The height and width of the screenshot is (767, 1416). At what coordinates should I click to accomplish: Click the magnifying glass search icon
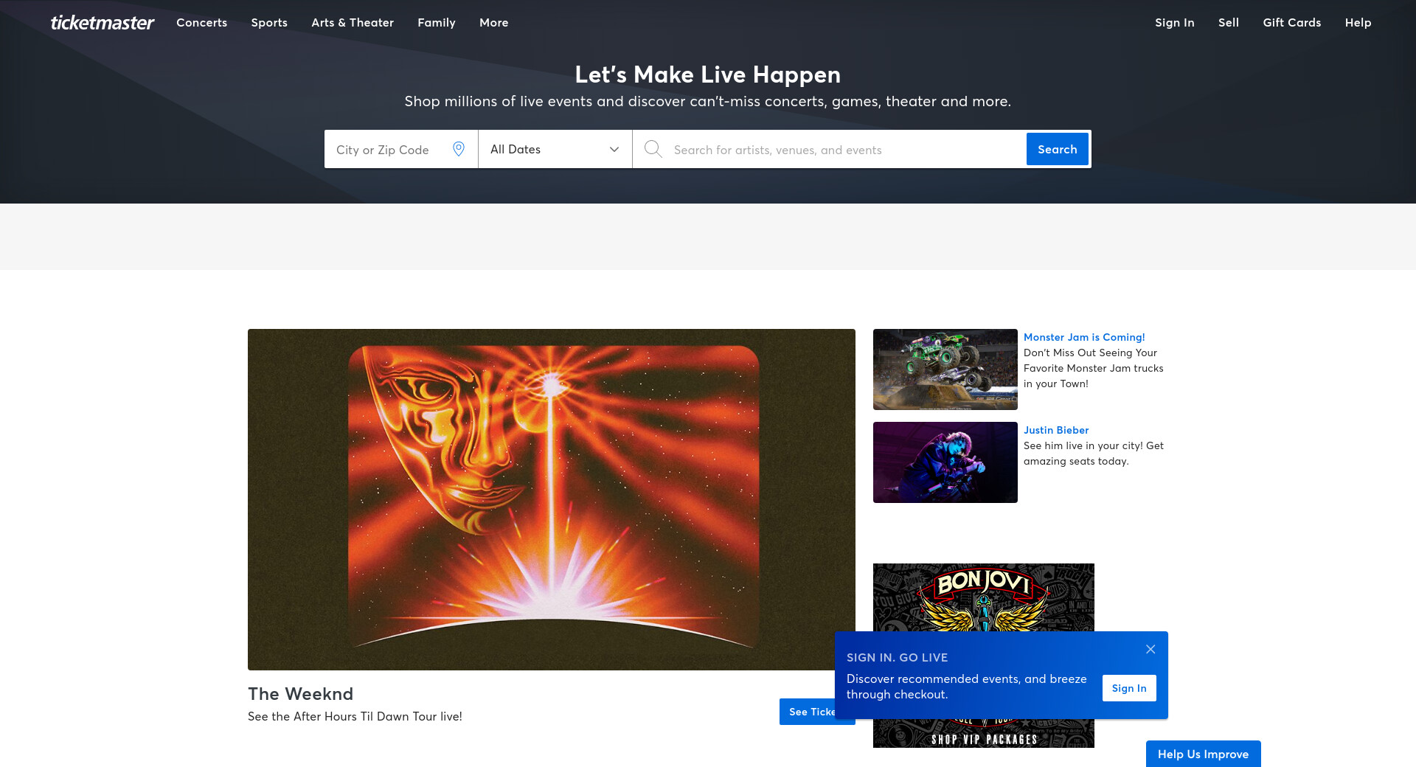(x=653, y=149)
